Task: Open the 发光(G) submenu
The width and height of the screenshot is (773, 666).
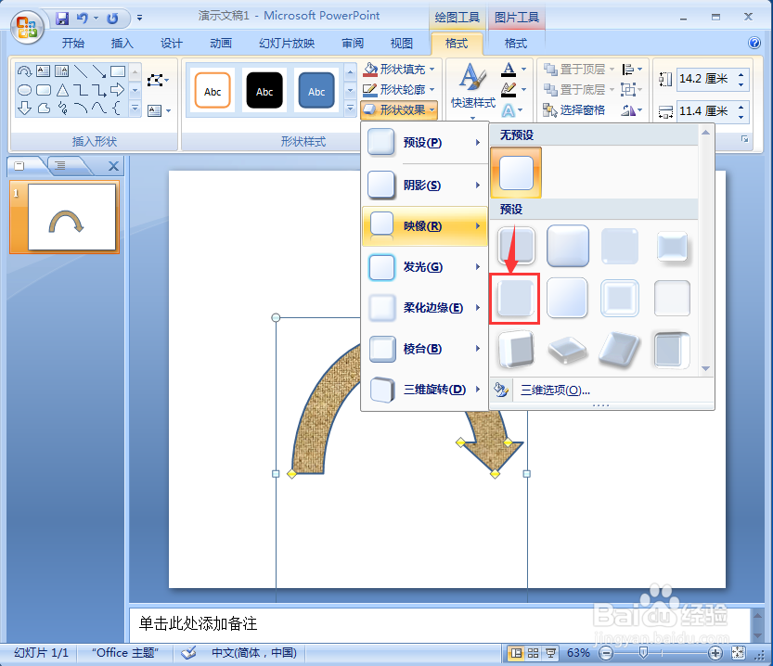Action: click(x=424, y=267)
